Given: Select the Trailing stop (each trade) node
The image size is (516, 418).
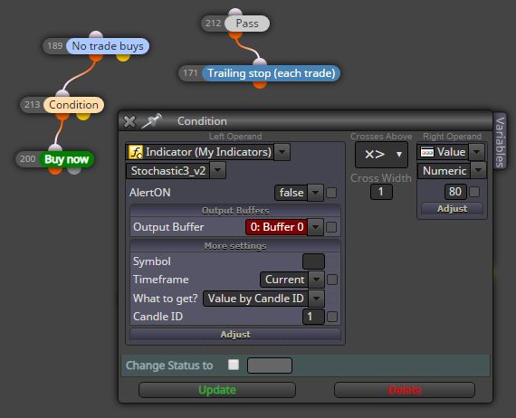Looking at the screenshot, I should (272, 73).
